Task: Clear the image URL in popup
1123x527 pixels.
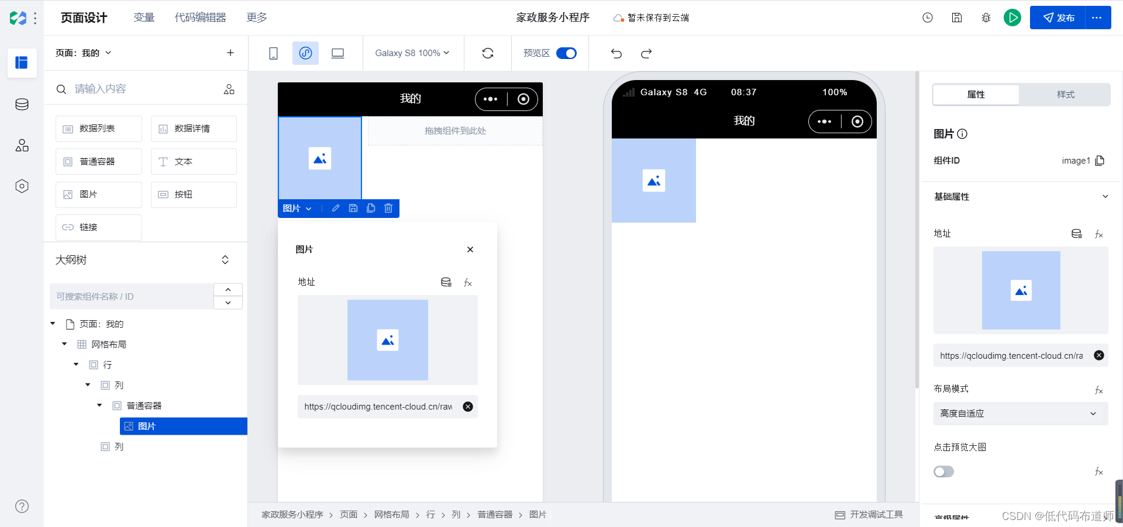Action: tap(468, 407)
